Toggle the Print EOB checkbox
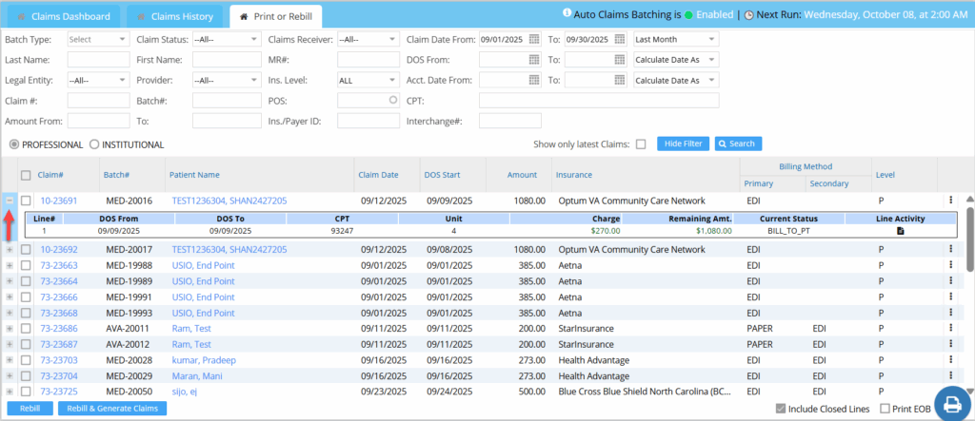 pyautogui.click(x=886, y=409)
